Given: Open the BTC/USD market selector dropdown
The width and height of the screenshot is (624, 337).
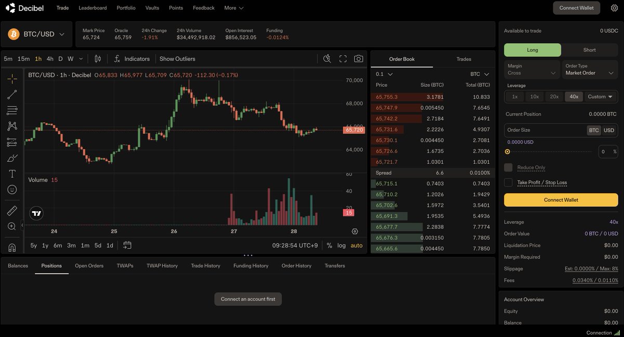Looking at the screenshot, I should pos(36,34).
